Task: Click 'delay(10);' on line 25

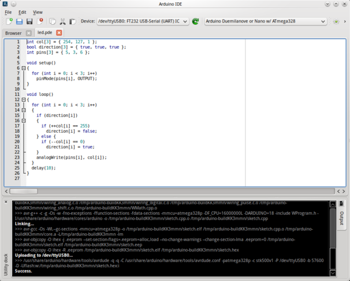Action: point(43,168)
